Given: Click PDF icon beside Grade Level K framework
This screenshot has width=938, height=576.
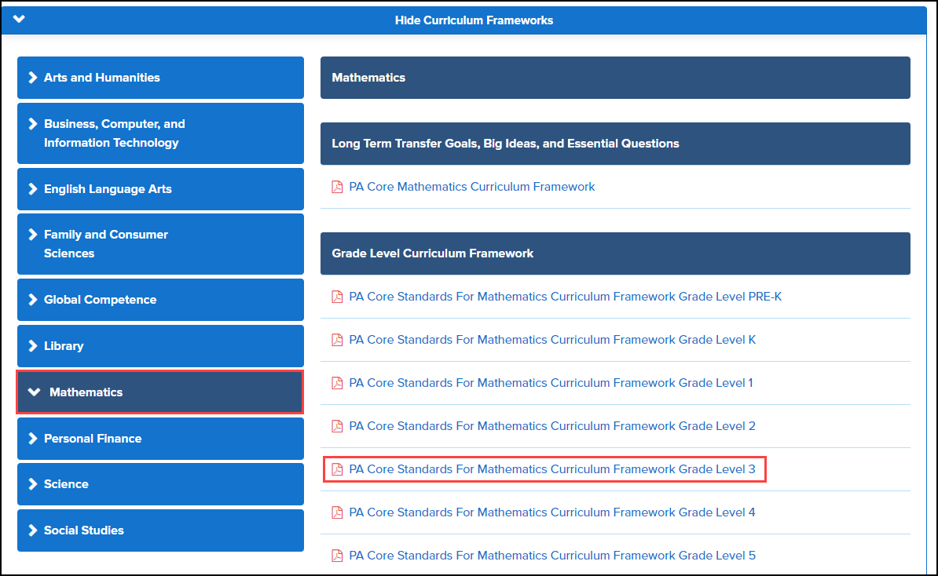Looking at the screenshot, I should pos(337,340).
